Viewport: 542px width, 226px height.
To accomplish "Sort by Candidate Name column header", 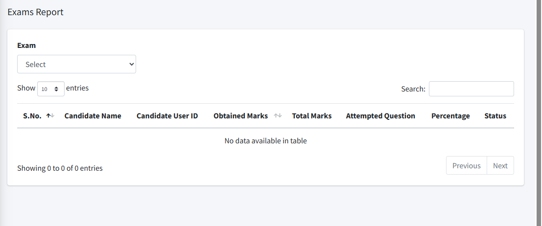I will tap(93, 116).
